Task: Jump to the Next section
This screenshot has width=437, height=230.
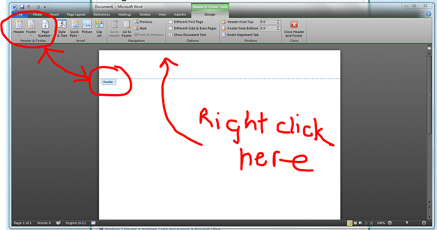Action: pyautogui.click(x=140, y=28)
